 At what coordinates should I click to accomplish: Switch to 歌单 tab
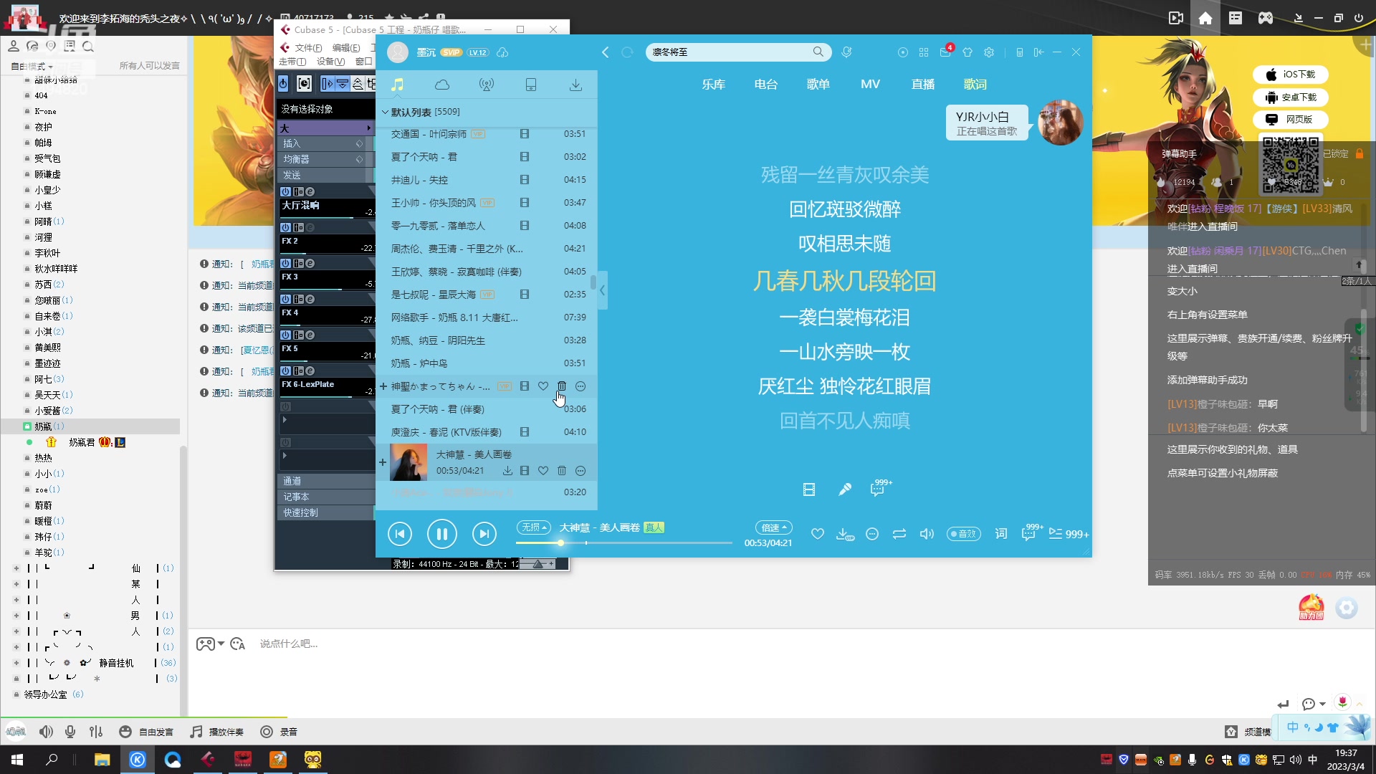click(818, 85)
